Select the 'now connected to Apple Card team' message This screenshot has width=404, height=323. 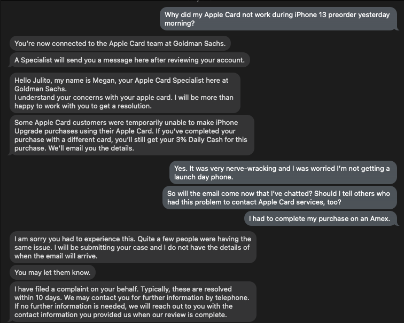click(120, 43)
